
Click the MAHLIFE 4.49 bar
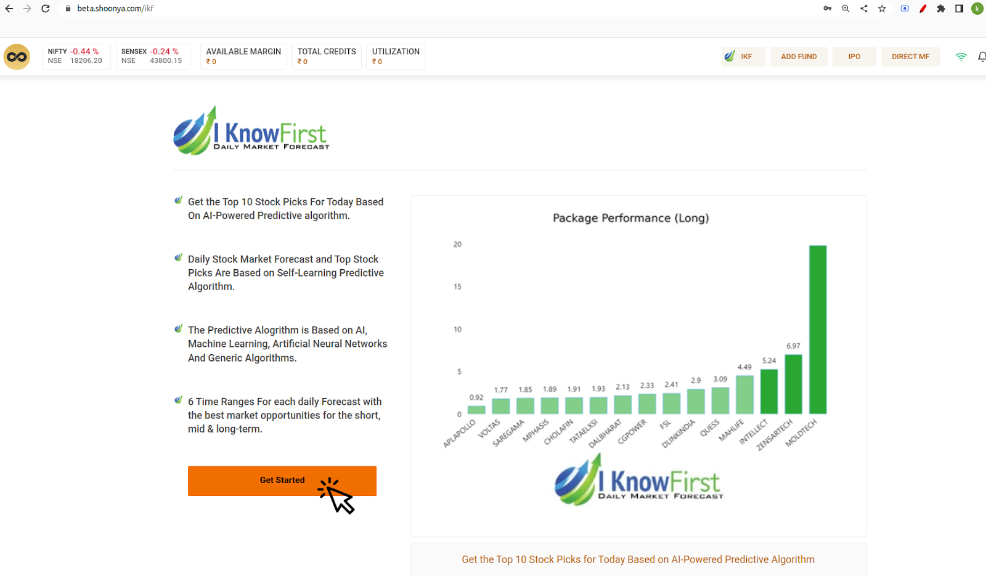click(x=744, y=394)
